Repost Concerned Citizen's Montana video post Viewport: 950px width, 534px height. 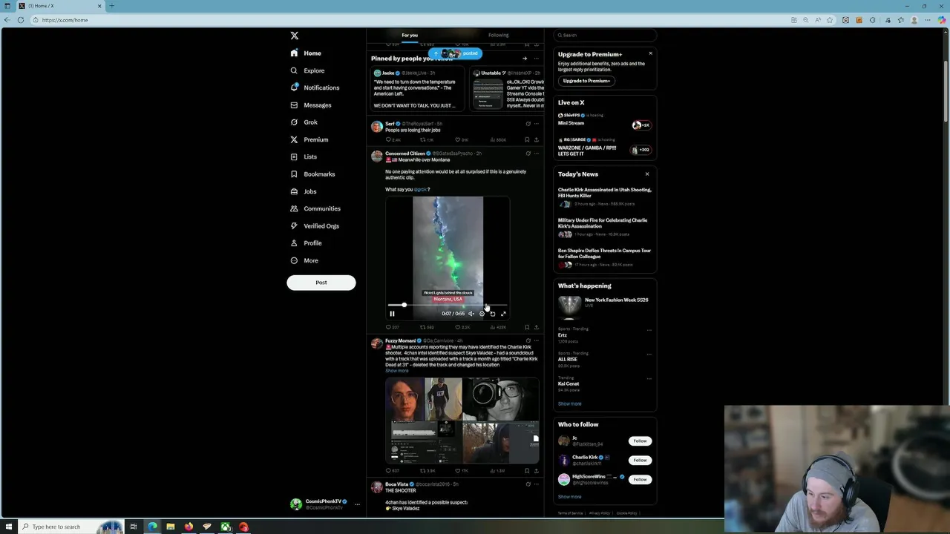click(x=423, y=327)
